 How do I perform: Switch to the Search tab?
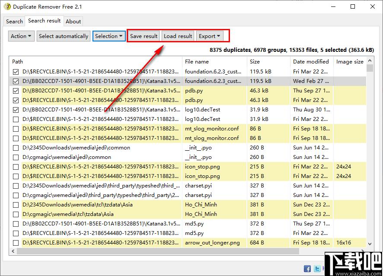coord(14,22)
